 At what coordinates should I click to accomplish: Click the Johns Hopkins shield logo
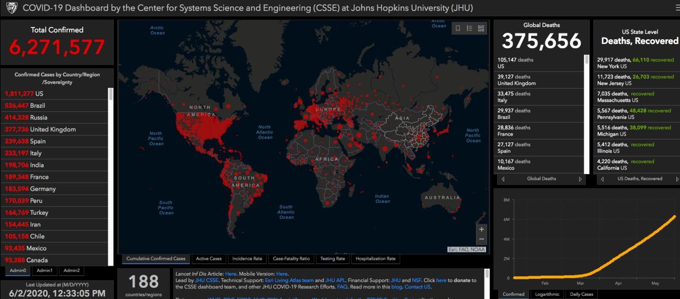point(12,8)
